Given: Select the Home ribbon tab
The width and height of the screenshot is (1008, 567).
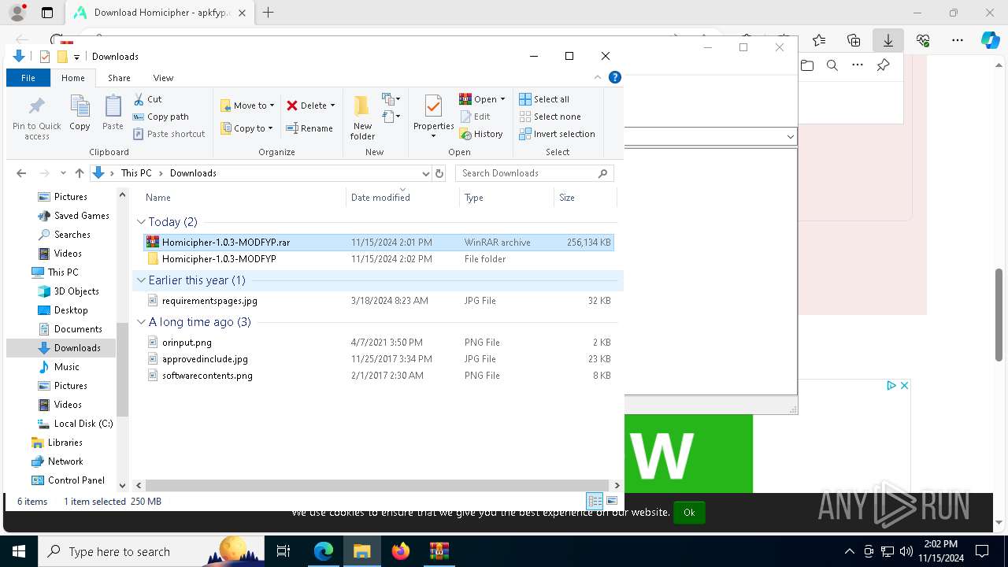Looking at the screenshot, I should tap(73, 78).
